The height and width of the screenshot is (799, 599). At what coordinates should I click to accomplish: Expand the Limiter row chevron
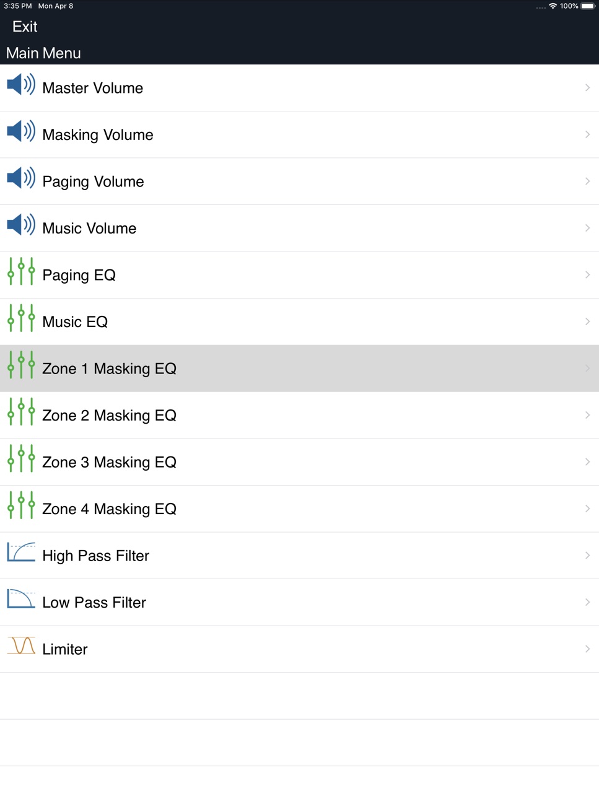tap(587, 649)
